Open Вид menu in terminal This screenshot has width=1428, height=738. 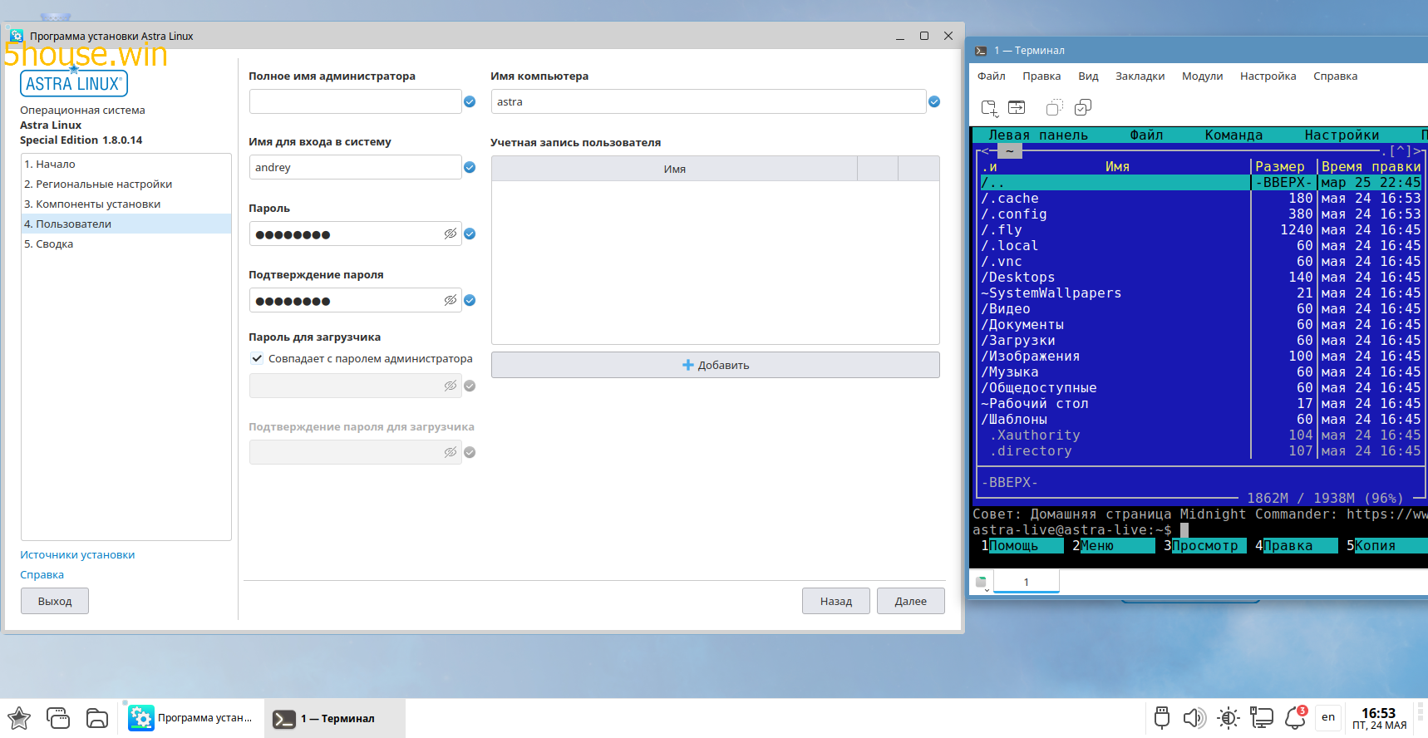[x=1088, y=76]
